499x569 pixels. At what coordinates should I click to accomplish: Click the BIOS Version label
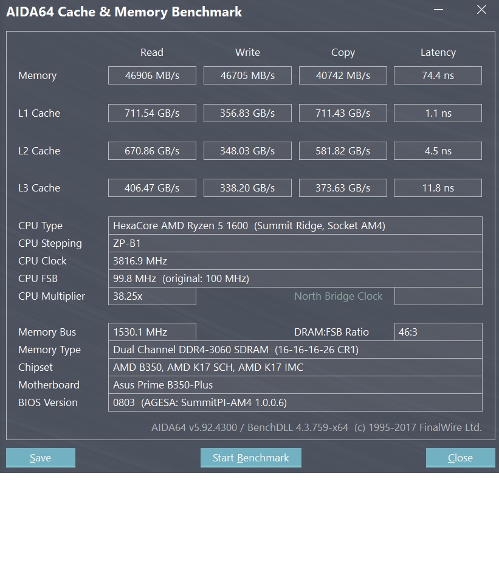tap(48, 403)
